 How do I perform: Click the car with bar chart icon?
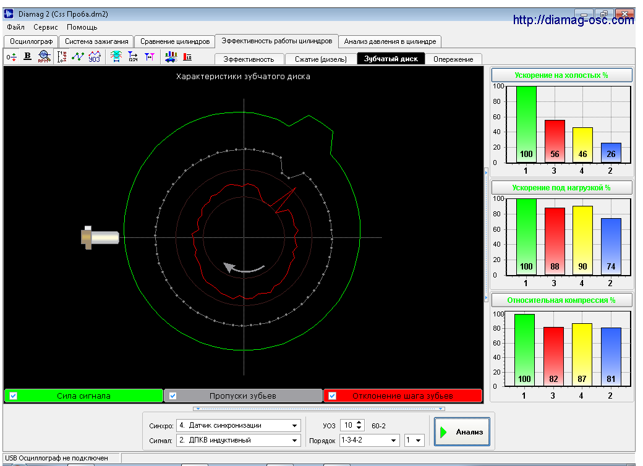coord(171,57)
